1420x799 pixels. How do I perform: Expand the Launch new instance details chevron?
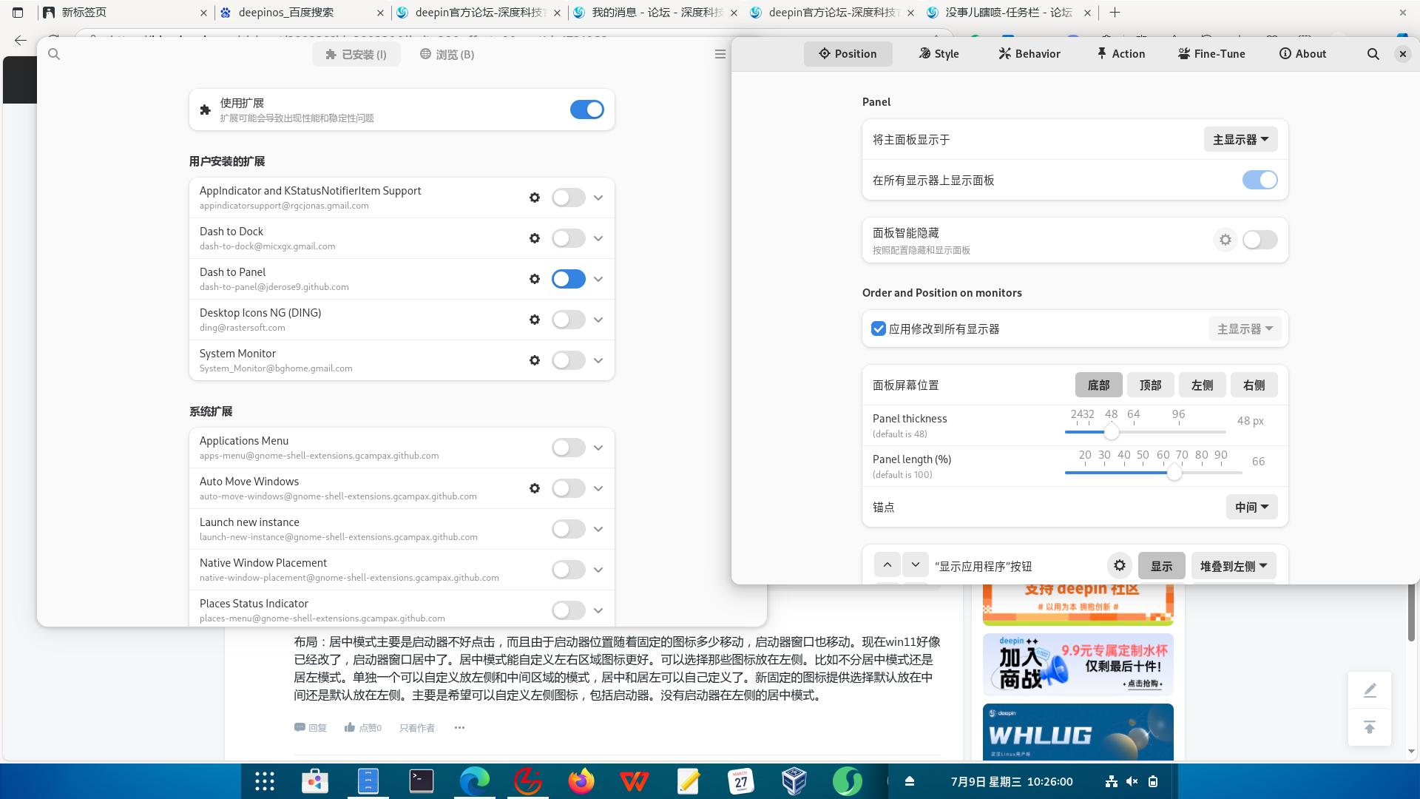[598, 529]
